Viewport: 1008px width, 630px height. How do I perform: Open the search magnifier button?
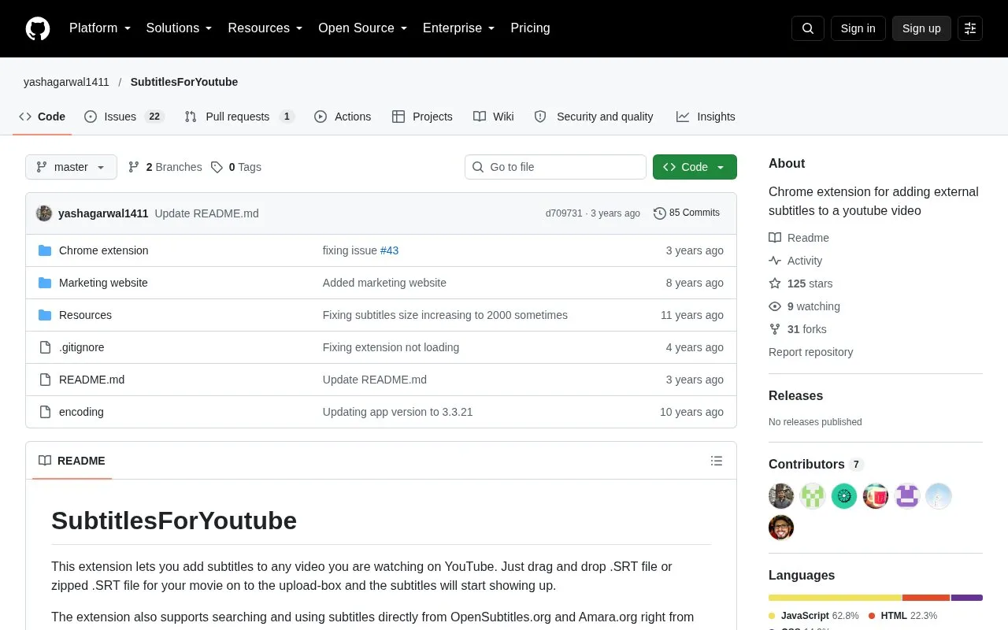click(x=808, y=28)
